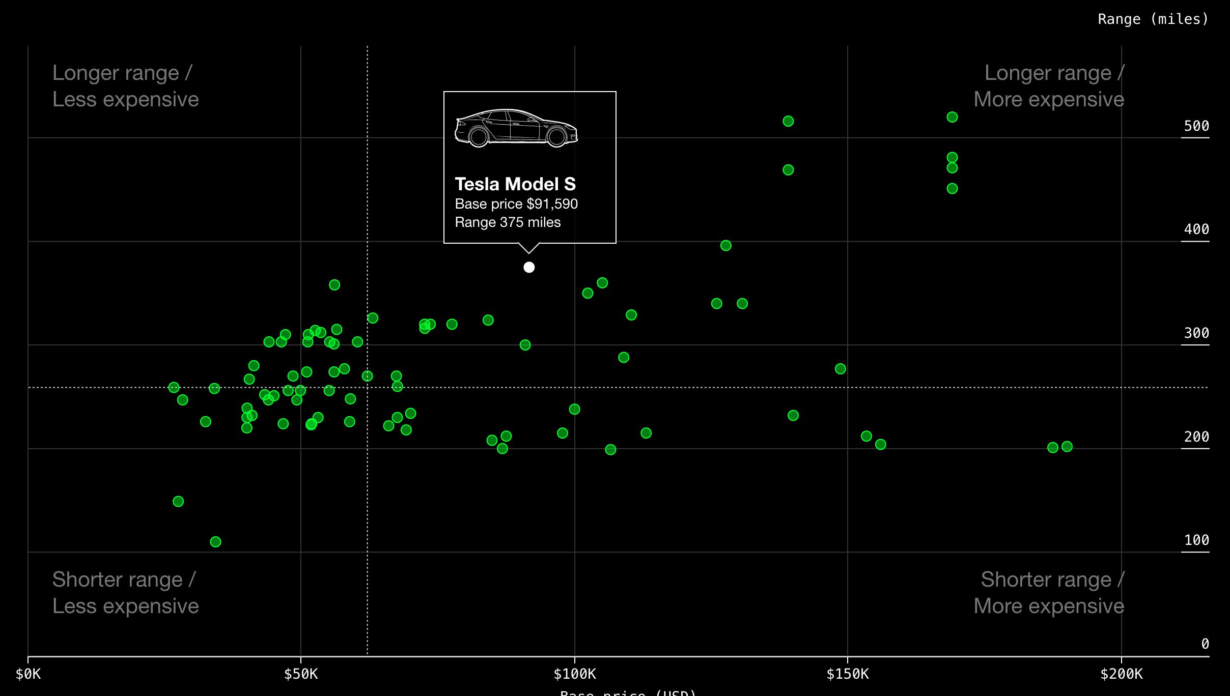Click the Tesla car illustration in the tooltip
Viewport: 1230px width, 696px height.
point(516,128)
